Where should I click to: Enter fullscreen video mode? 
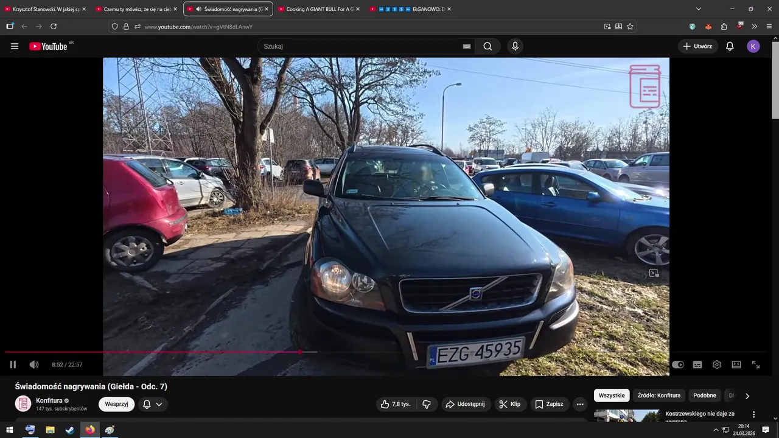click(x=756, y=364)
